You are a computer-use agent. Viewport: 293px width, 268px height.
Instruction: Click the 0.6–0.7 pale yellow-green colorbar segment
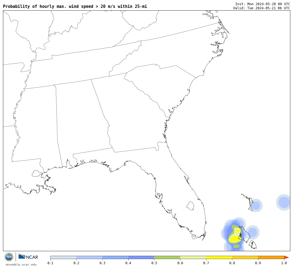[x=193, y=257]
